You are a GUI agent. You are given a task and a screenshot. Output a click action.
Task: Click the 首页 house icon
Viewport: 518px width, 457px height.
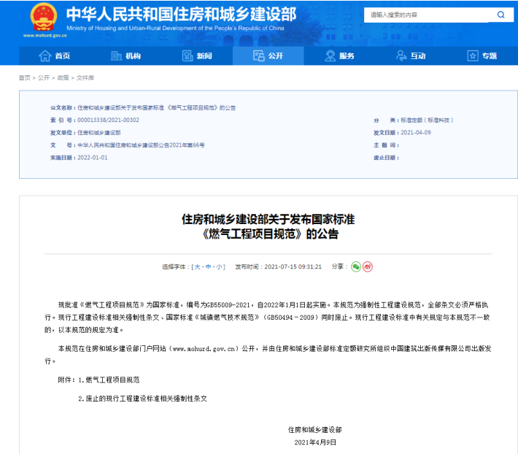tap(45, 56)
